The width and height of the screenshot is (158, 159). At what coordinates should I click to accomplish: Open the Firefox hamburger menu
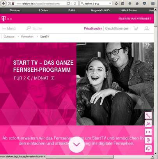[x=153, y=4]
